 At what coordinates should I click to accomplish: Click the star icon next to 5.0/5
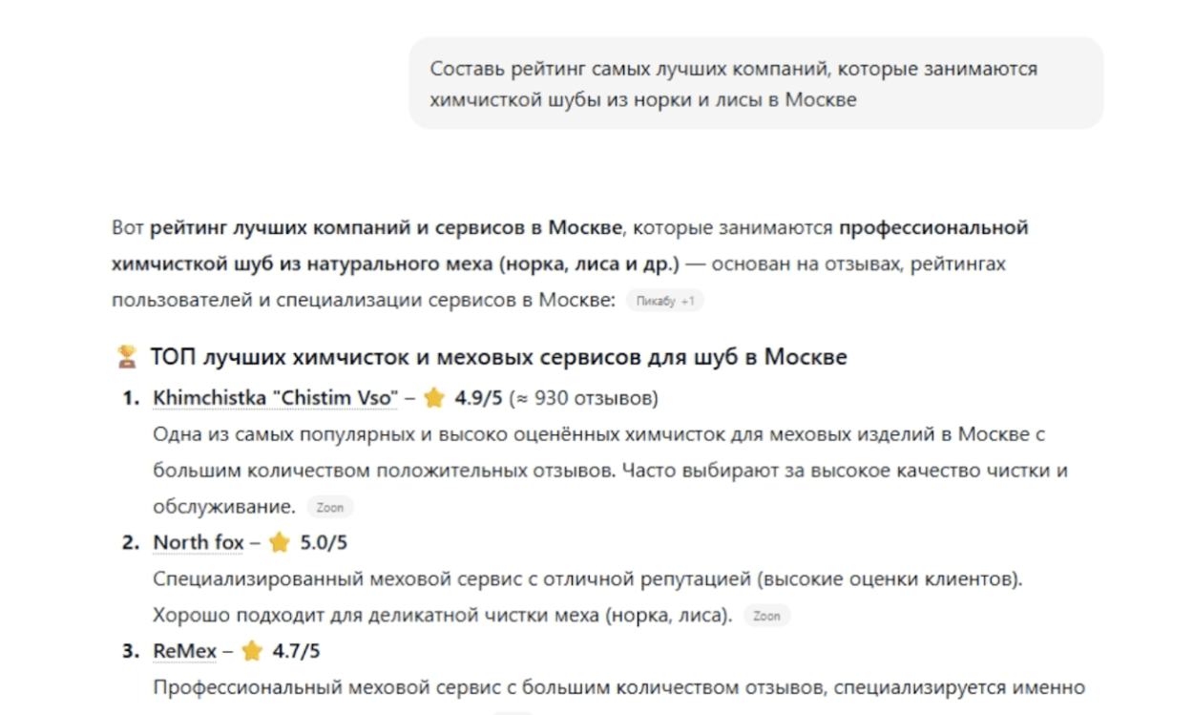[279, 543]
